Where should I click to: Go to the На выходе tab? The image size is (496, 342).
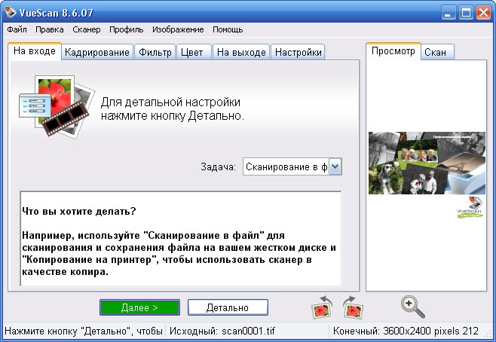click(x=240, y=52)
